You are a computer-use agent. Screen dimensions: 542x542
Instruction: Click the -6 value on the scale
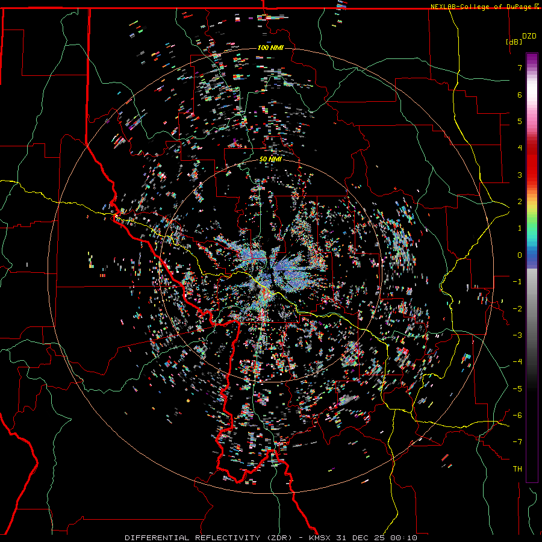[x=517, y=416]
